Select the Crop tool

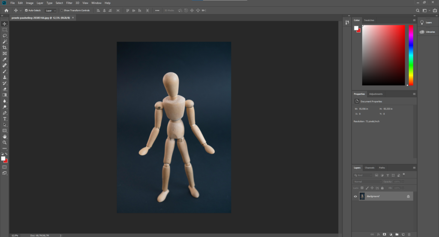coord(4,47)
